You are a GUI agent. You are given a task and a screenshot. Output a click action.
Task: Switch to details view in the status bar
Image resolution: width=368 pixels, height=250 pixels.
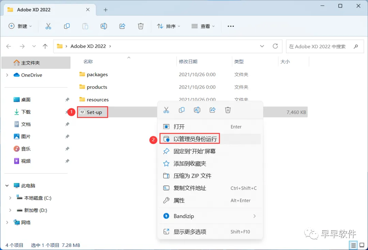(353, 245)
